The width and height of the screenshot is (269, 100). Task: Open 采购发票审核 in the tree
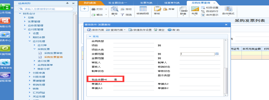coord(53,53)
